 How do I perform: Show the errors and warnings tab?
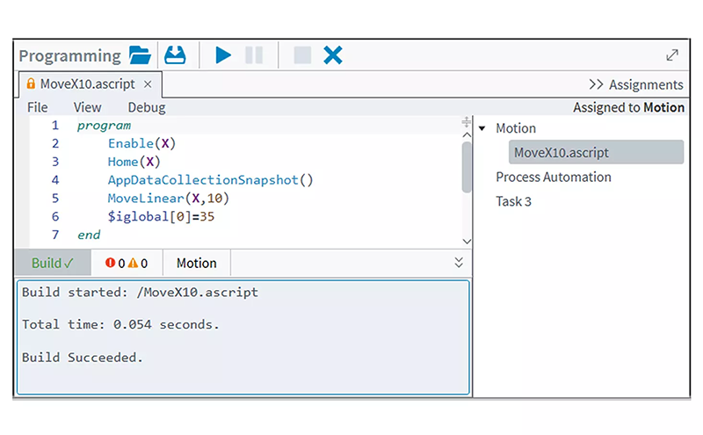click(127, 263)
